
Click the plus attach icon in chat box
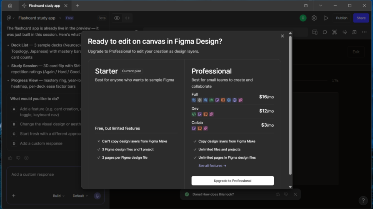[14, 196]
